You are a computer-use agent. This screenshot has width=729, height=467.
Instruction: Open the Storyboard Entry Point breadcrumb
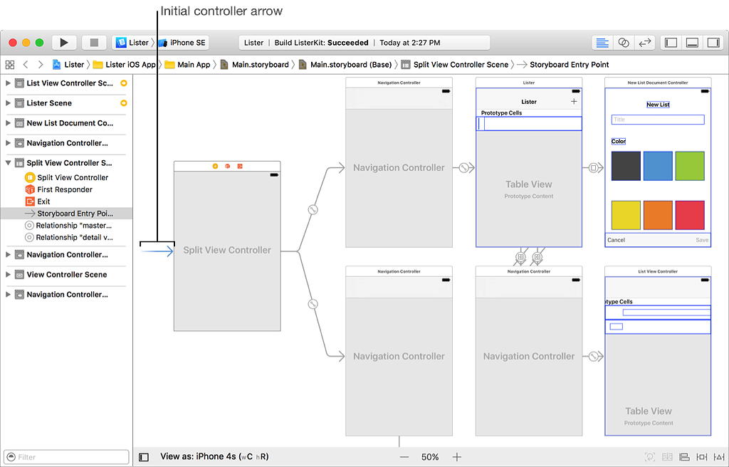[x=563, y=65]
